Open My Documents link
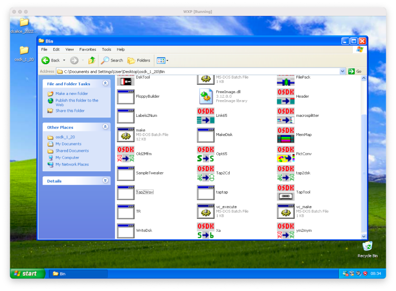The image size is (396, 291). (x=68, y=144)
